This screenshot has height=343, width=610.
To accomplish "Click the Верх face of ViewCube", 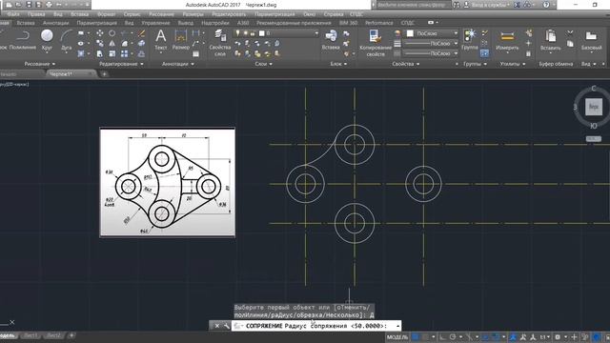I will (593, 106).
